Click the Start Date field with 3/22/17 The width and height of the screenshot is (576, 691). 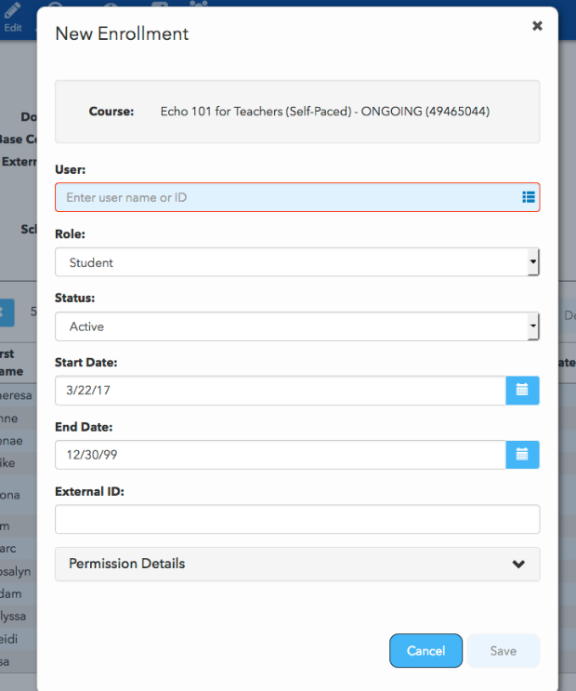[x=281, y=391]
